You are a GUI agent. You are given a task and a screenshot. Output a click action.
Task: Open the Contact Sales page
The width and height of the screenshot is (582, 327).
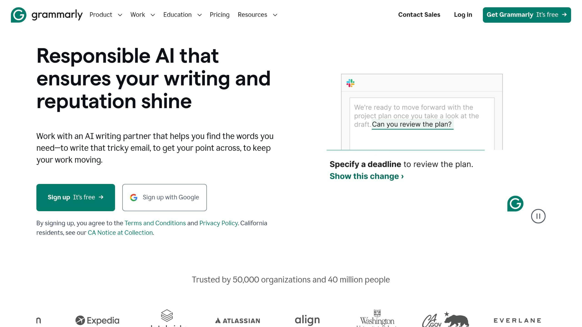pos(419,15)
